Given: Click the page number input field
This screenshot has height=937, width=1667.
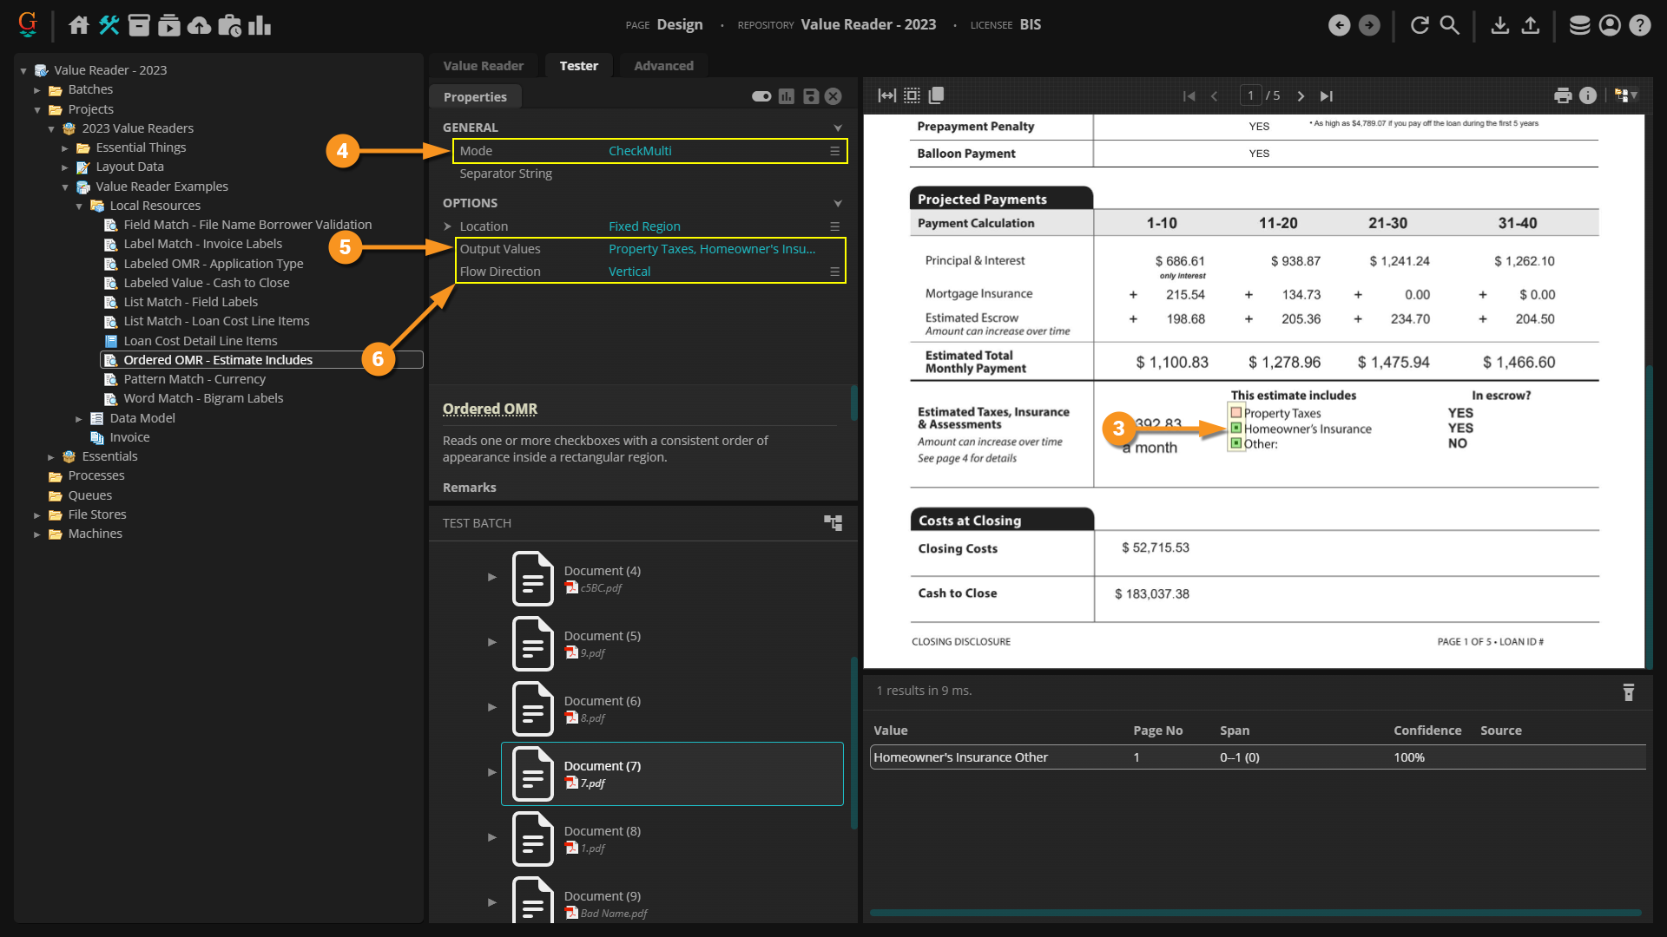Looking at the screenshot, I should (x=1250, y=95).
